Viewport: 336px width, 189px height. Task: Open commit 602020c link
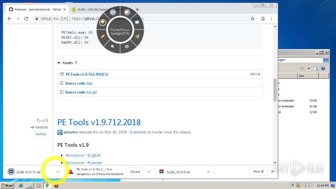pyautogui.click(x=40, y=127)
